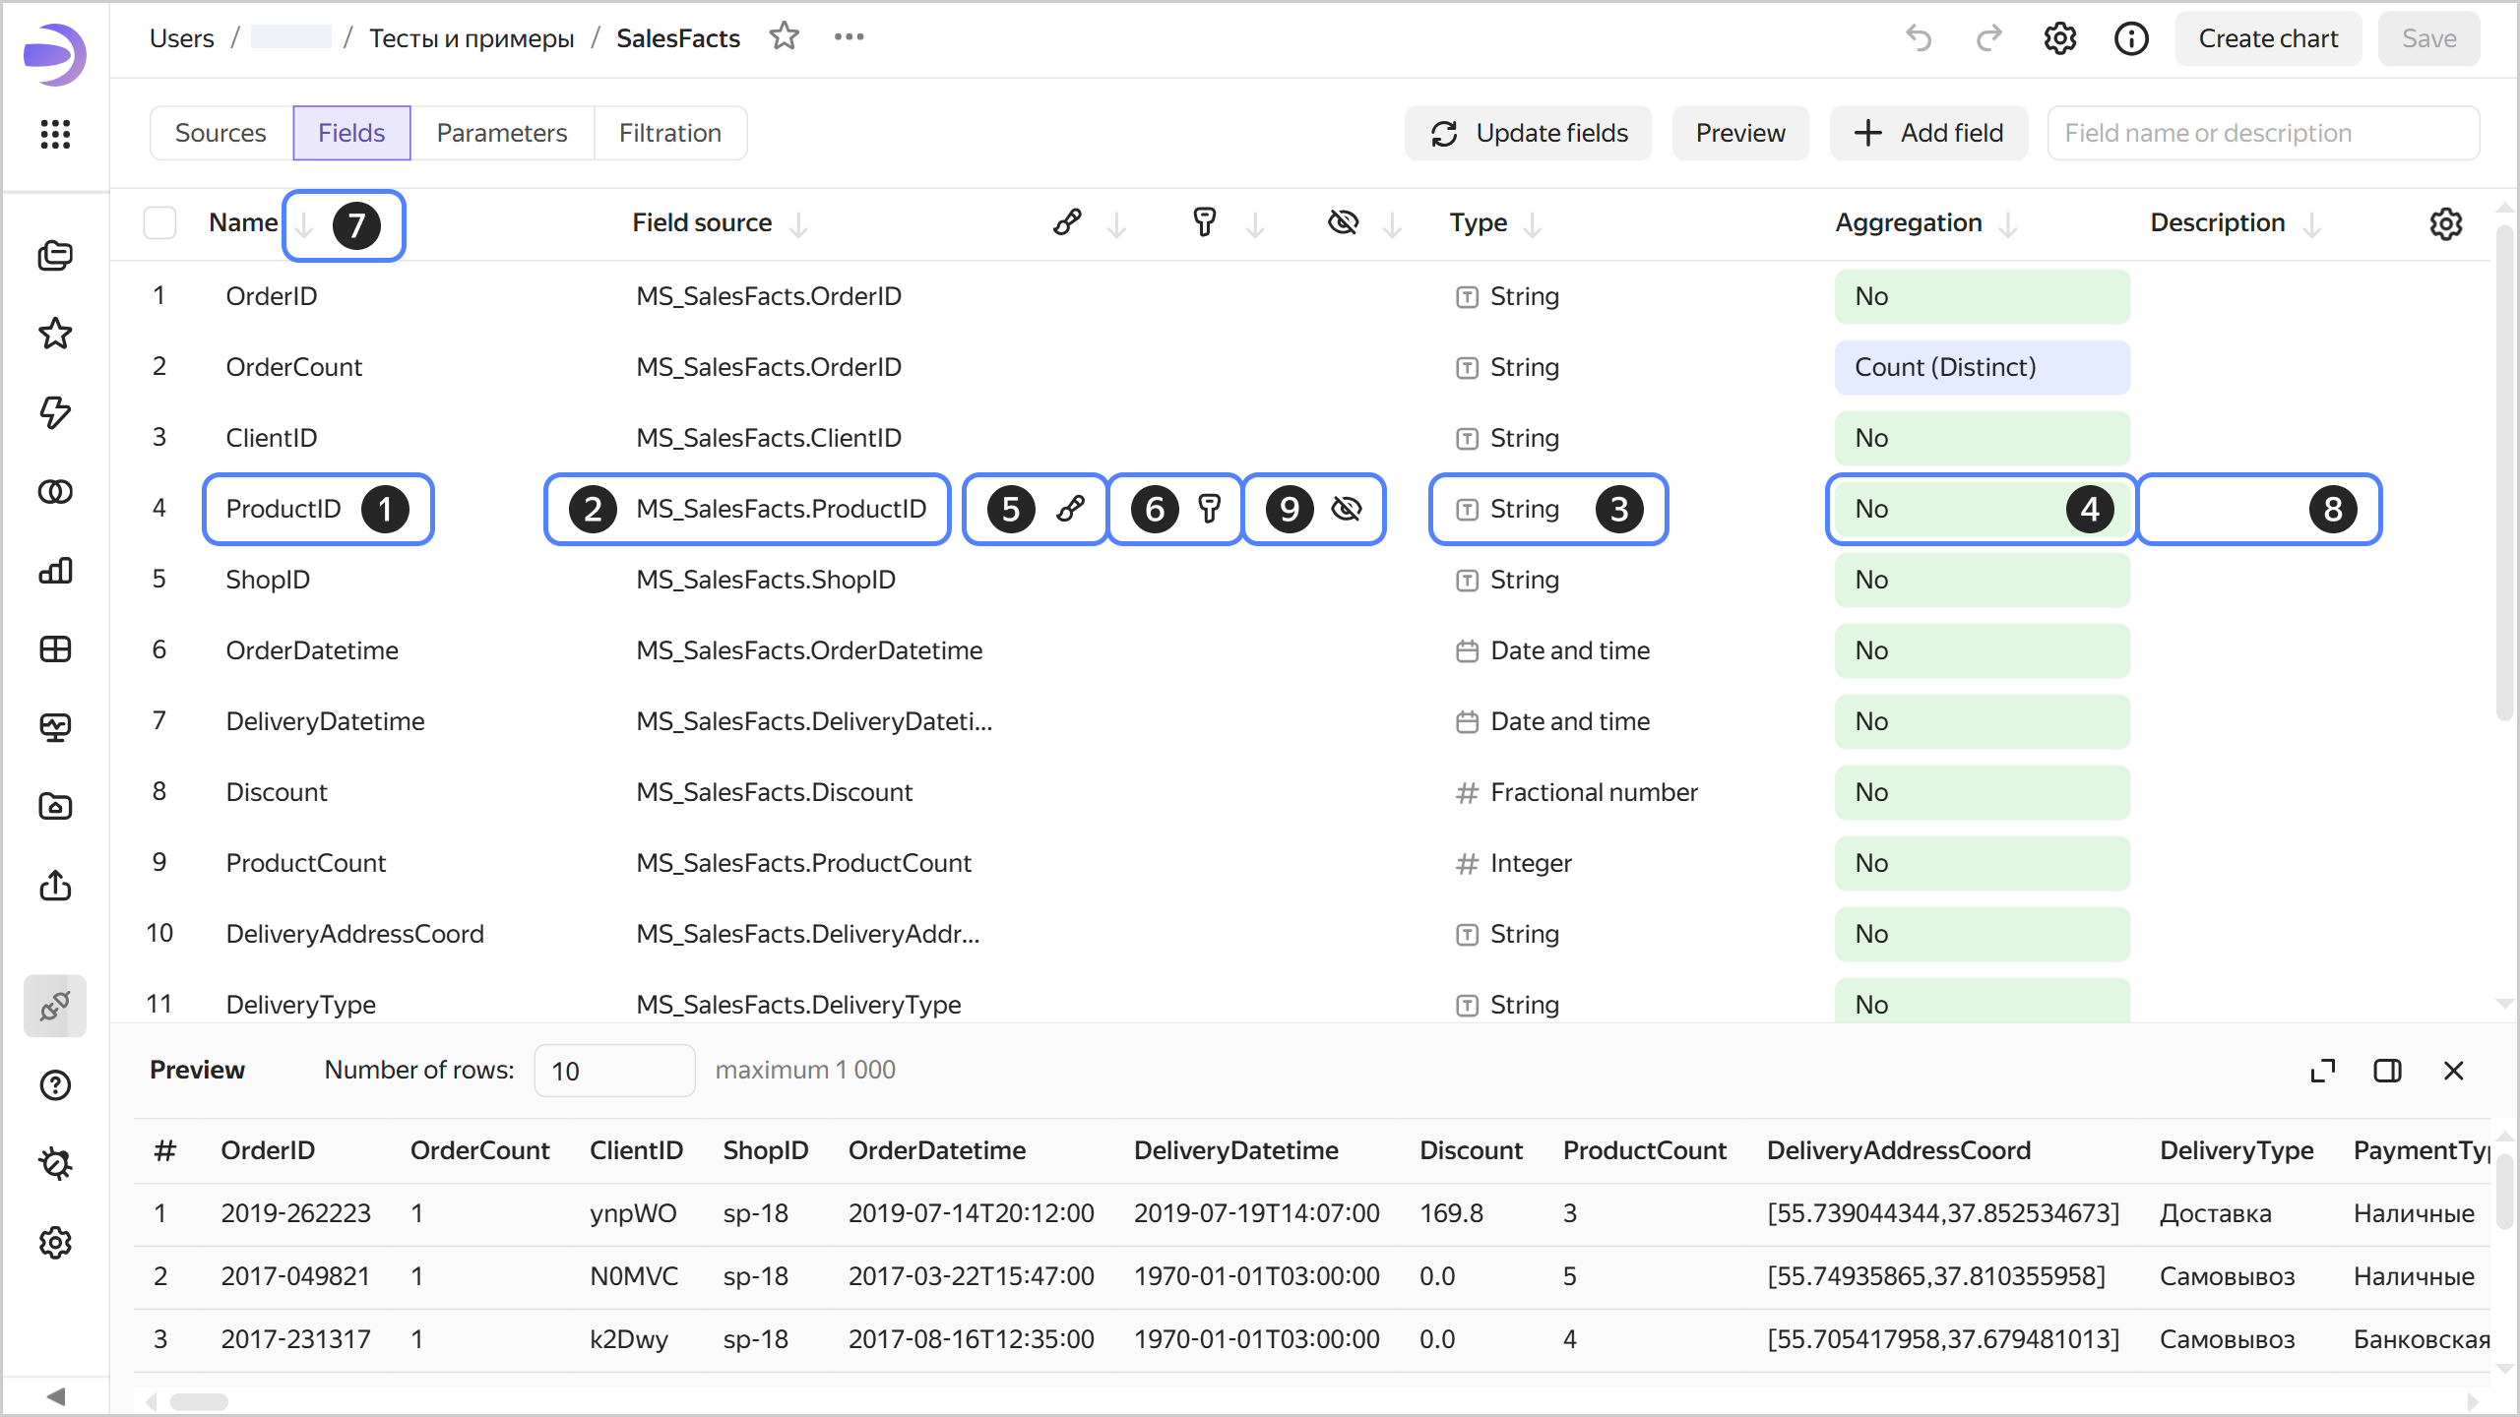Open type dropdown for Discount field
The width and height of the screenshot is (2520, 1417).
point(1593,792)
